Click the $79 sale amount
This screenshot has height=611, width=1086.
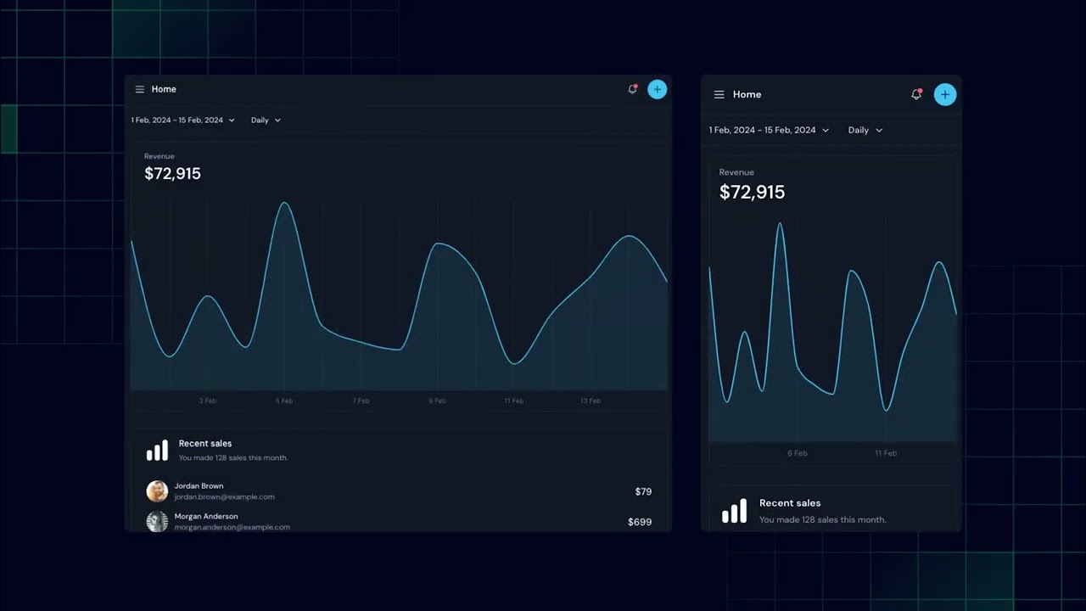point(643,491)
